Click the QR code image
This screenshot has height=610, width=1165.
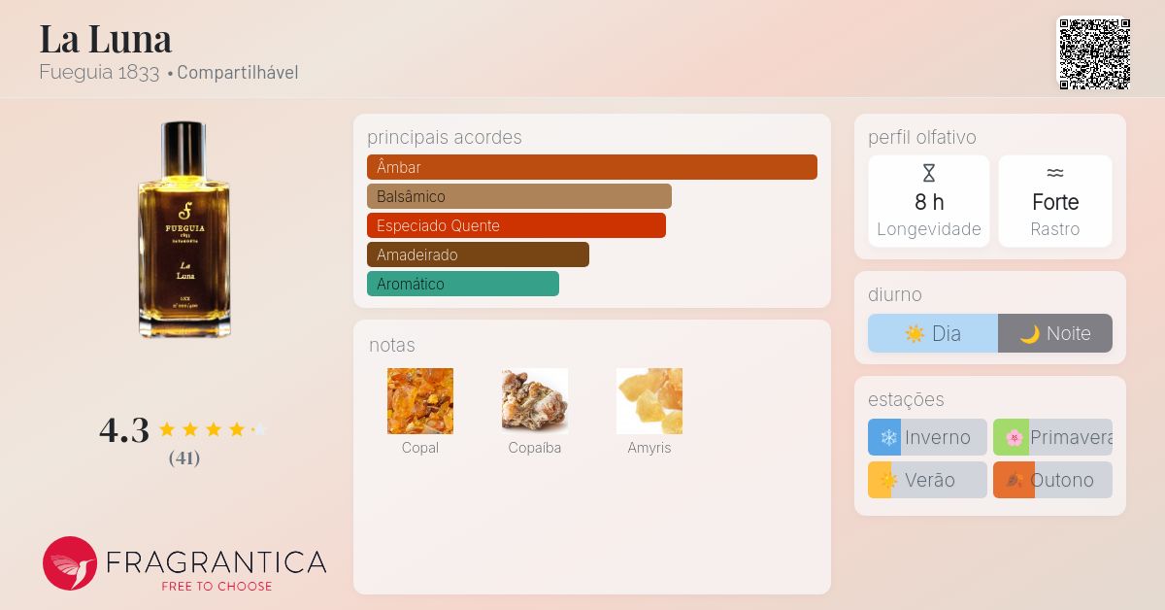[1094, 54]
